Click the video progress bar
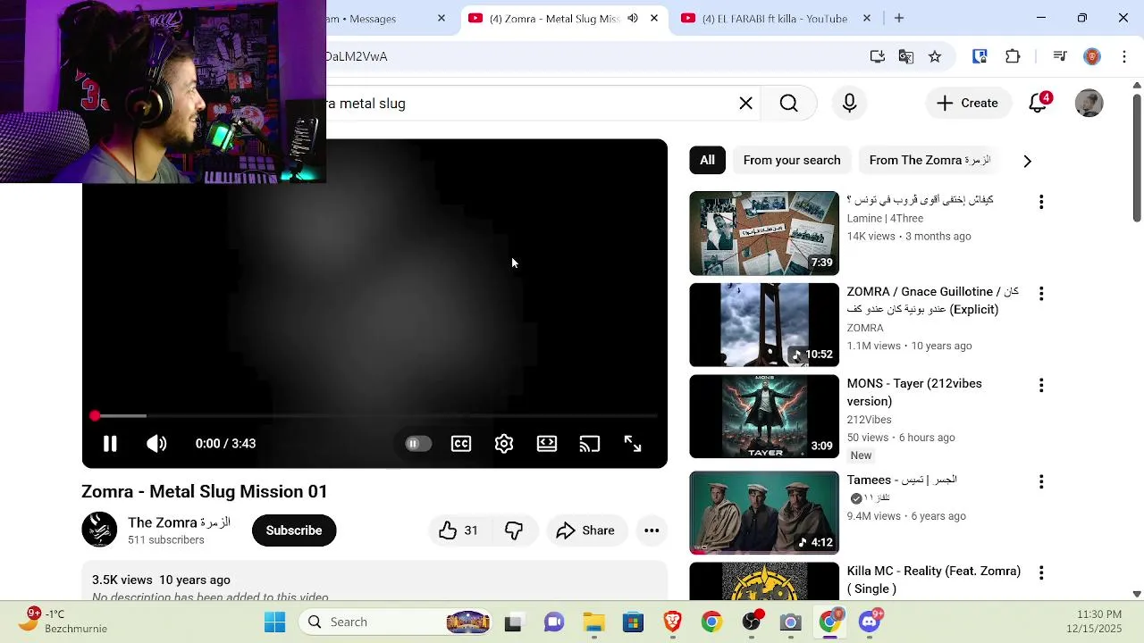Image resolution: width=1144 pixels, height=643 pixels. coord(375,416)
